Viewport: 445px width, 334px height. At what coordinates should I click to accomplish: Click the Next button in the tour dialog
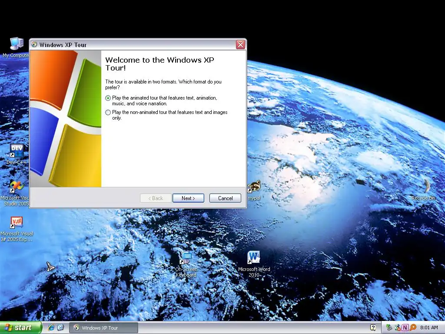click(188, 198)
